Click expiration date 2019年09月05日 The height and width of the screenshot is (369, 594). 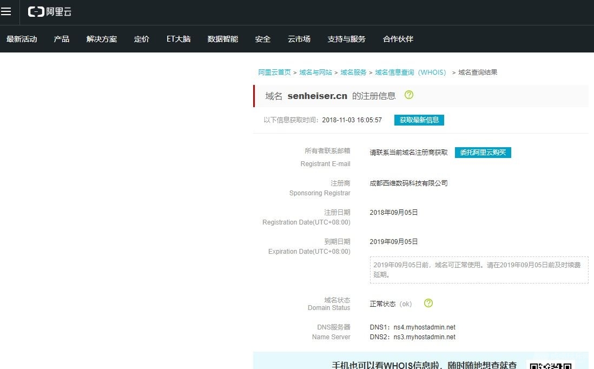(394, 241)
